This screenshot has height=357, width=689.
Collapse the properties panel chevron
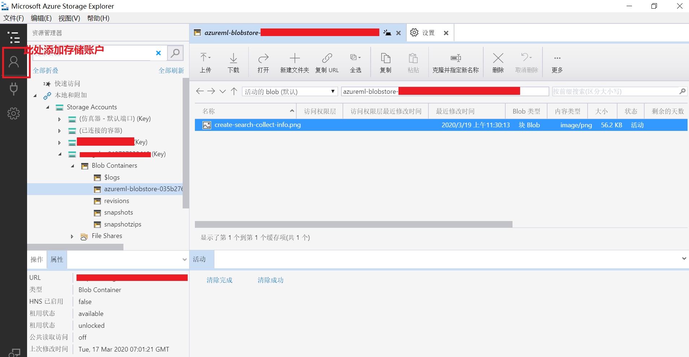click(x=184, y=260)
